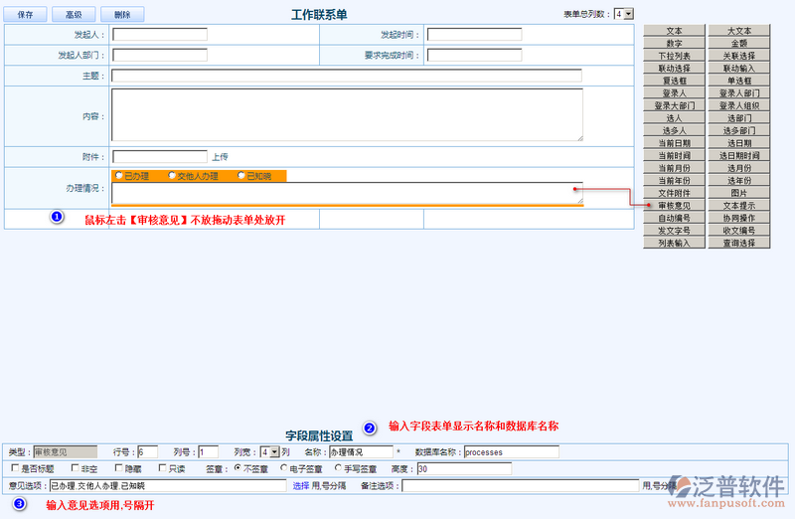Pick the 自动编号 field type

click(674, 218)
